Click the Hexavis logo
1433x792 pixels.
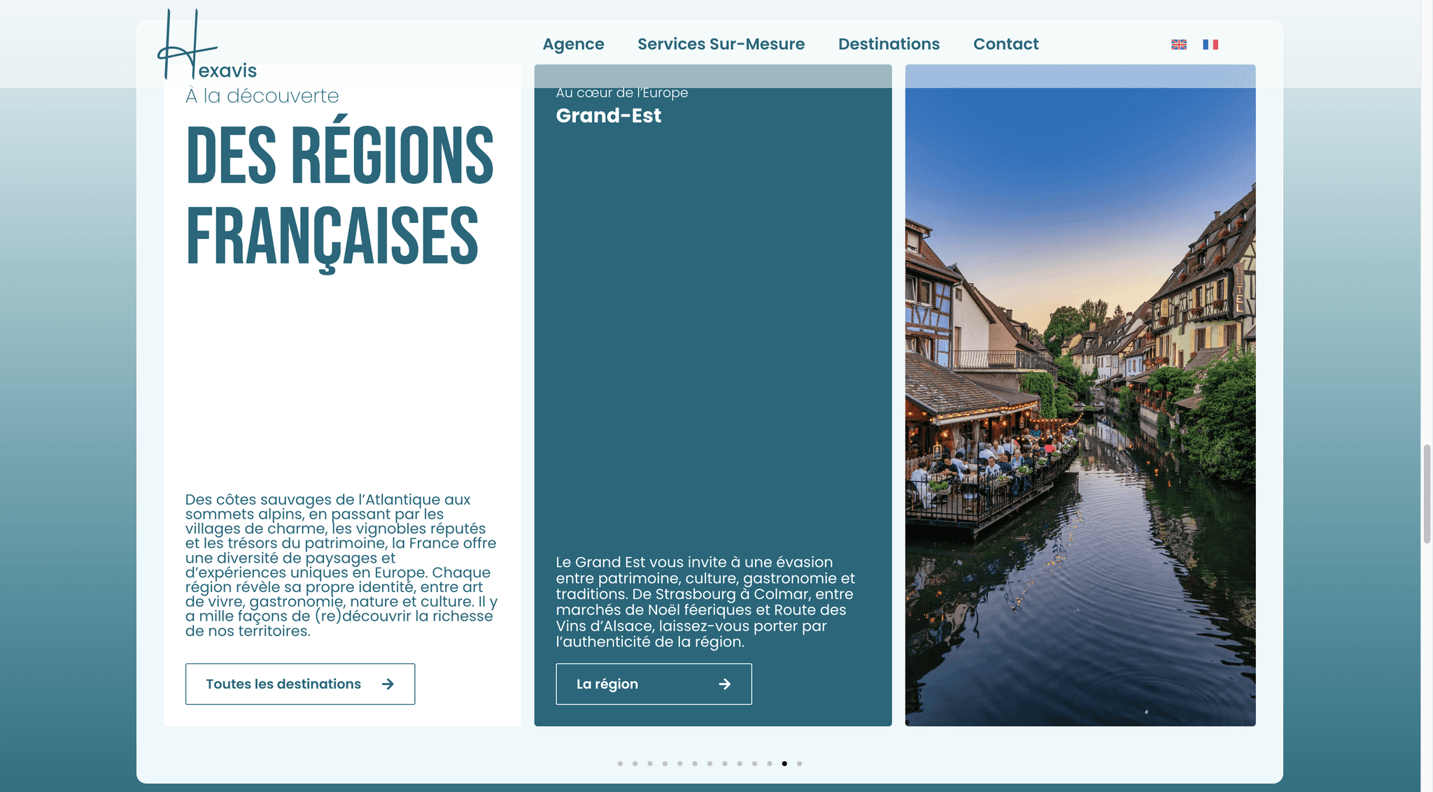click(x=207, y=45)
